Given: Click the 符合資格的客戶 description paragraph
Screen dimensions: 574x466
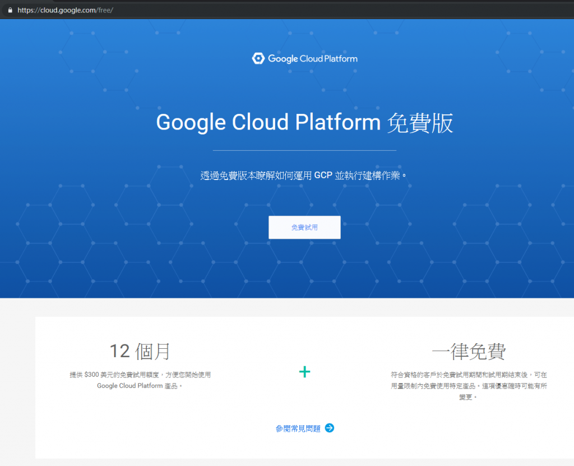Looking at the screenshot, I should tap(469, 386).
